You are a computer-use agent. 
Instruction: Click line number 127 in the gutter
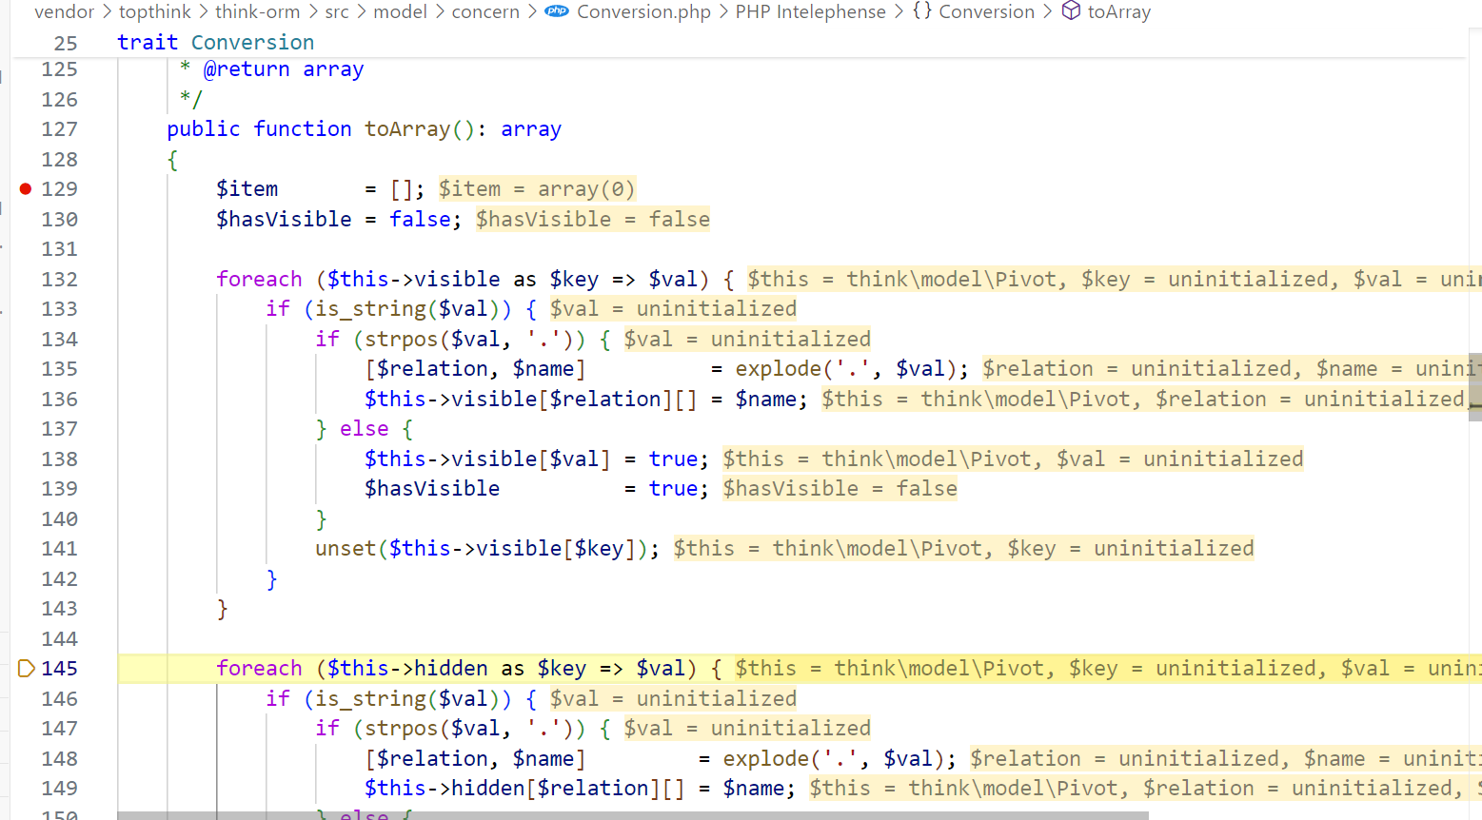59,129
